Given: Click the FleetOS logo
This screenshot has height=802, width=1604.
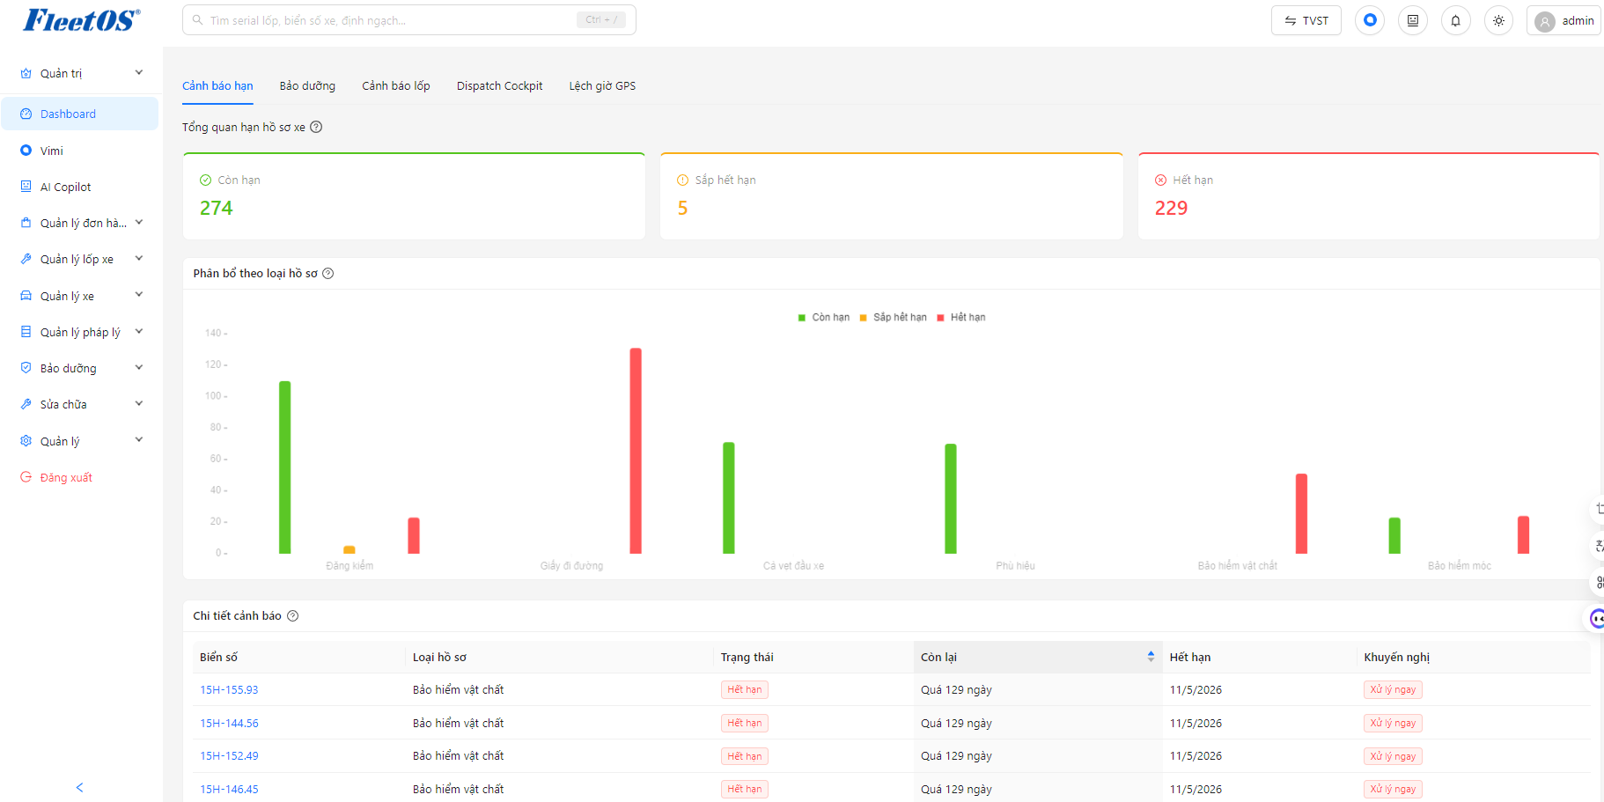Looking at the screenshot, I should [81, 20].
